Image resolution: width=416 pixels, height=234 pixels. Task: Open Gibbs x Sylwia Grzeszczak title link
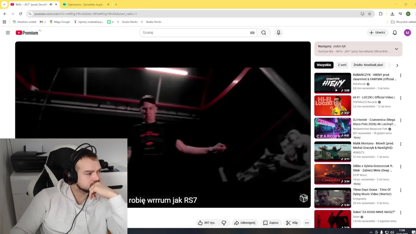(373, 168)
